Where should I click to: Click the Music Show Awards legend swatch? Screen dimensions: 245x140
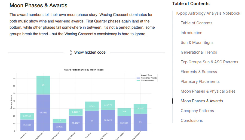click(x=138, y=78)
